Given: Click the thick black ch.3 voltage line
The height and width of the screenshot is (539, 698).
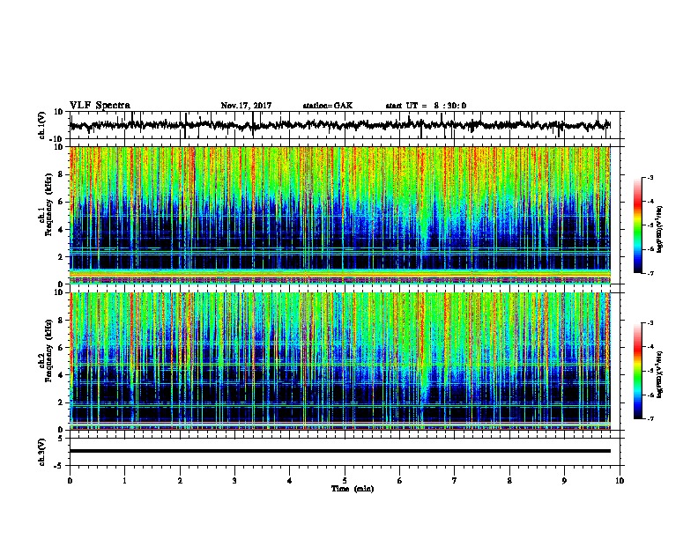Looking at the screenshot, I should click(x=339, y=451).
